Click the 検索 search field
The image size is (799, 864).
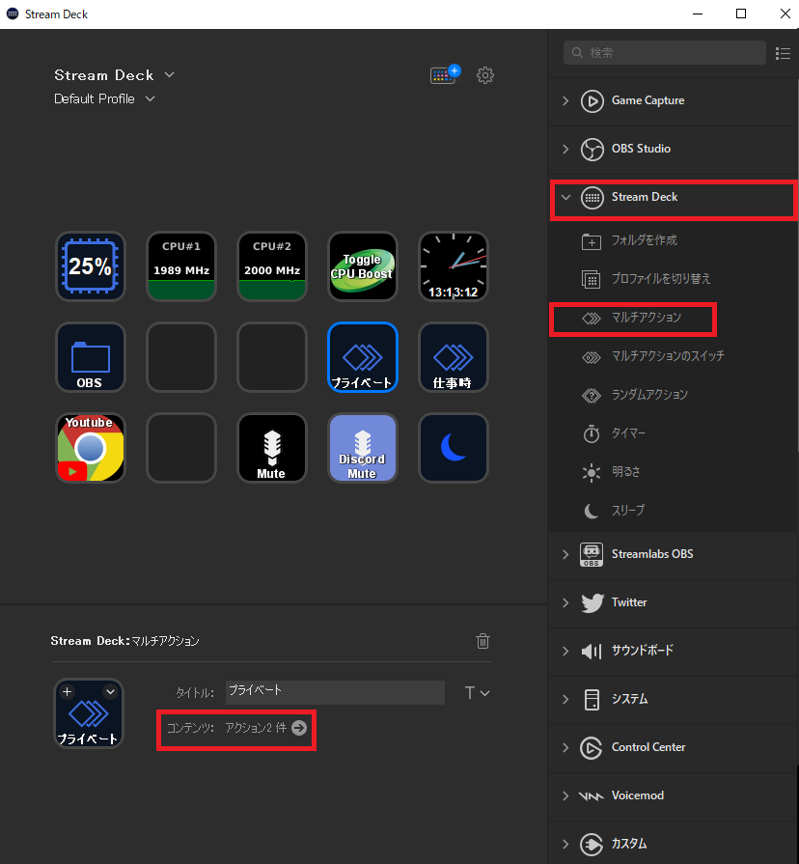point(665,52)
